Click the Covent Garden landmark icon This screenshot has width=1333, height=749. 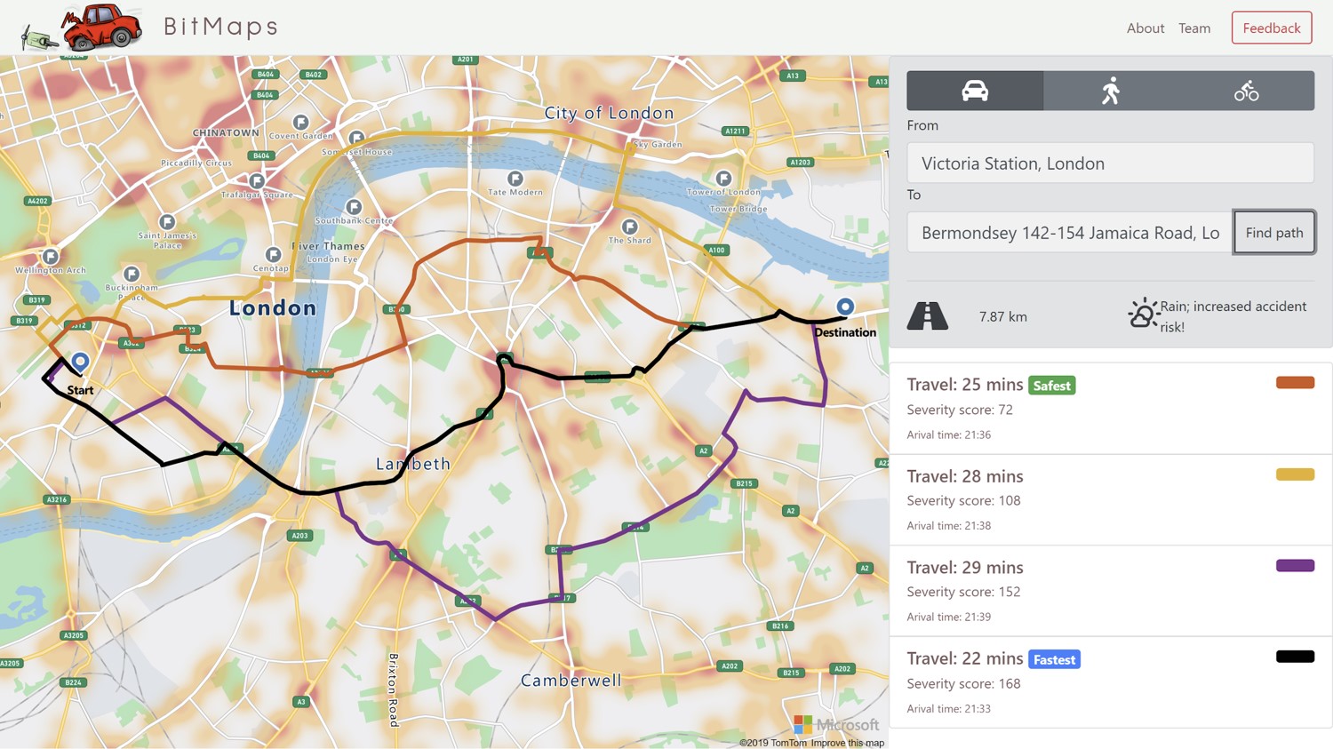pyautogui.click(x=301, y=122)
